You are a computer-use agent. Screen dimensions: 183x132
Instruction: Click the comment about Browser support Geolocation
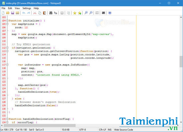45,102
